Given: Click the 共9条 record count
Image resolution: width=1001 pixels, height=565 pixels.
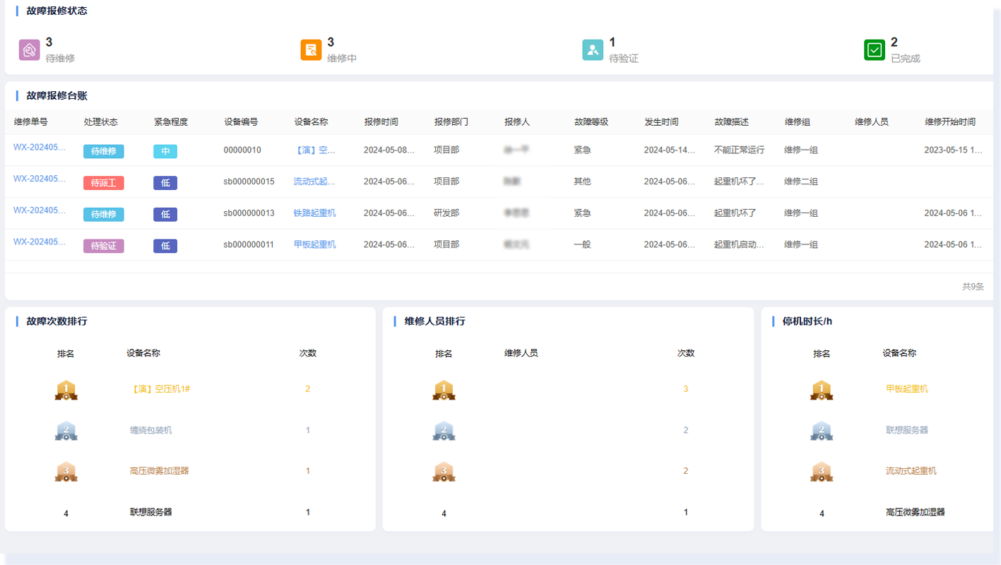Looking at the screenshot, I should pyautogui.click(x=973, y=287).
